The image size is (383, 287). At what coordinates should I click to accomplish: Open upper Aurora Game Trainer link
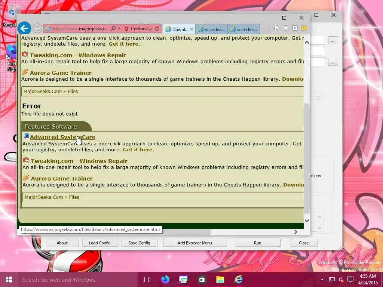[61, 73]
